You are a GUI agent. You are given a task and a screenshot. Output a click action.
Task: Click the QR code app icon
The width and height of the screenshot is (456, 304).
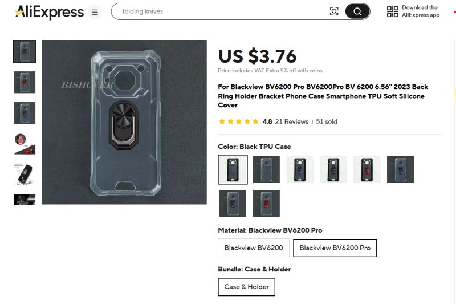click(393, 11)
